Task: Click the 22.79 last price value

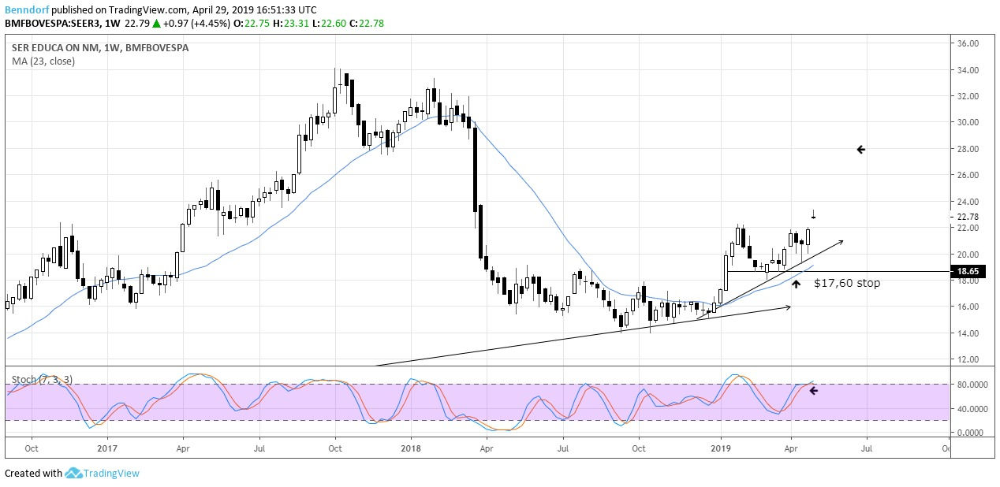Action: [136, 24]
